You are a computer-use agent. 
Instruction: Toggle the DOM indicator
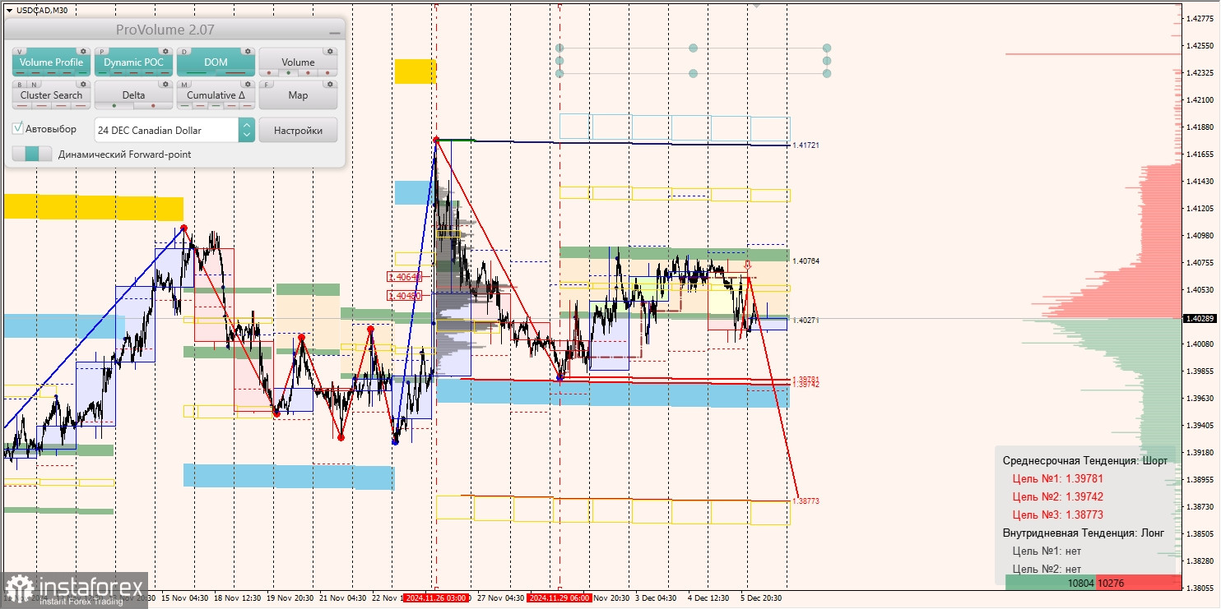216,62
